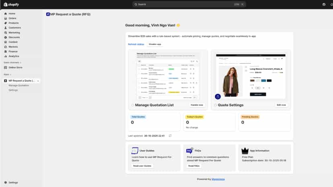Click the Shopify search input field

pos(189,4)
